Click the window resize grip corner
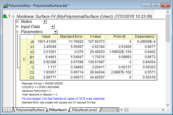Screen dimensions: 173x115 168,110
